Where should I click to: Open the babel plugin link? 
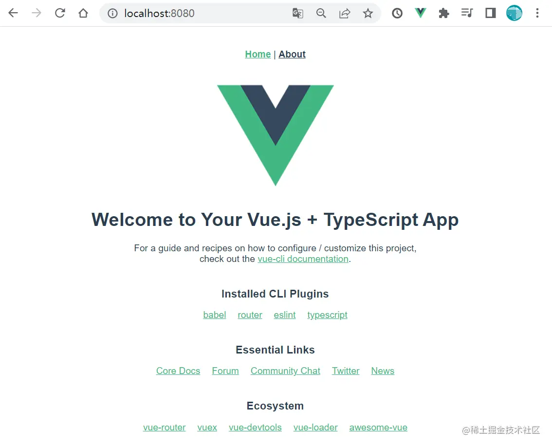(x=214, y=315)
